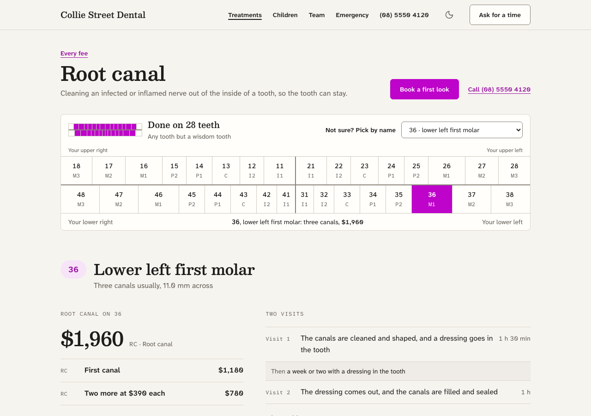The width and height of the screenshot is (591, 416).
Task: Select tooth 25 in the chart
Action: tap(416, 171)
